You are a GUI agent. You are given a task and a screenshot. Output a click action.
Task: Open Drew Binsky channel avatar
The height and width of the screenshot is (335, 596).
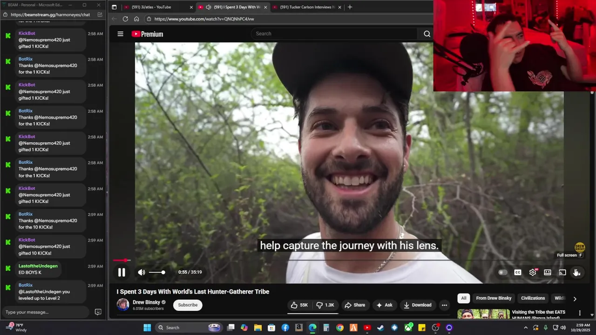pos(123,305)
